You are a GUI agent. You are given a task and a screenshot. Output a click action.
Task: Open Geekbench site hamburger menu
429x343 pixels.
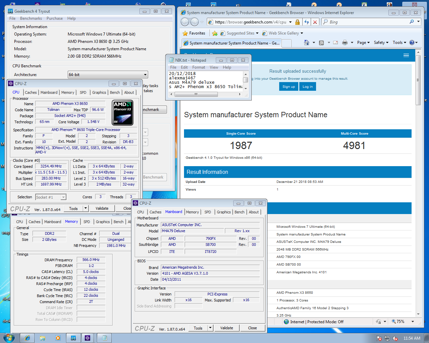coord(406,56)
